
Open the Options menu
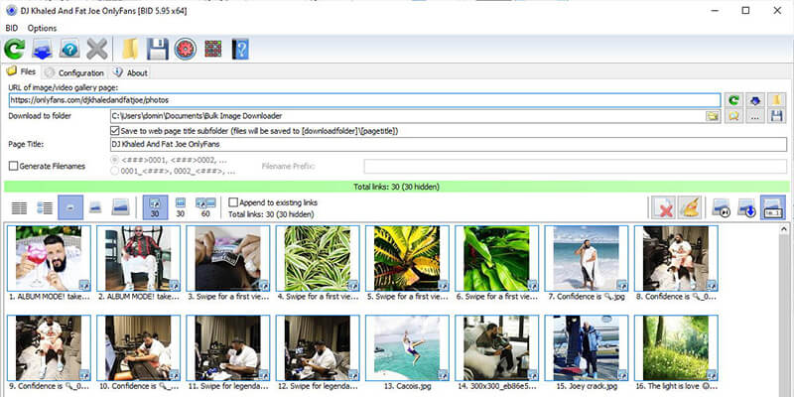point(42,29)
